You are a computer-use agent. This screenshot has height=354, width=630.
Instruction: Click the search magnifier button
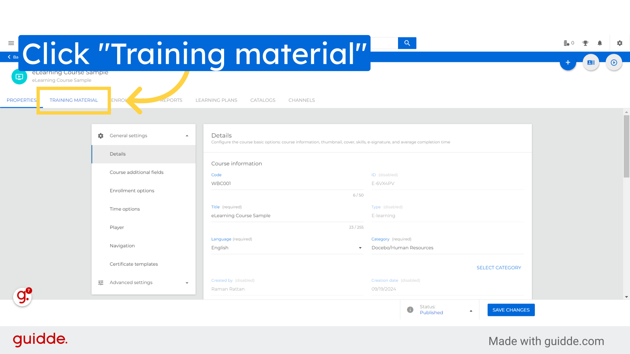[407, 43]
